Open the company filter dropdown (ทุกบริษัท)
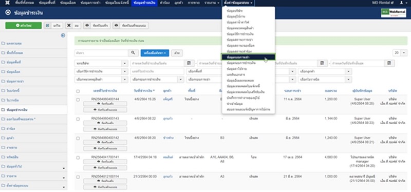The height and width of the screenshot is (192, 411). (x=101, y=63)
